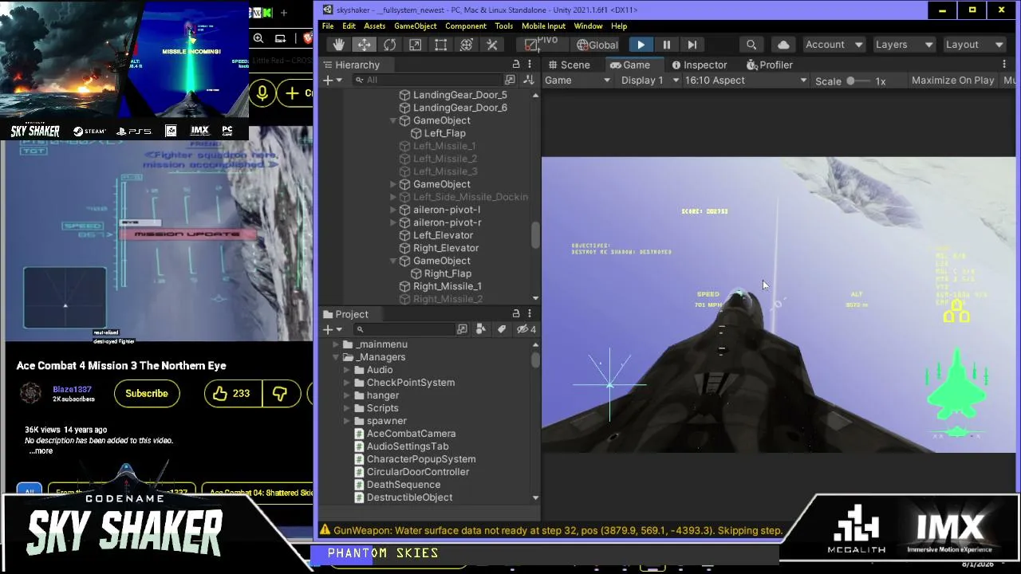
Task: Open the Assets menu
Action: [x=374, y=26]
